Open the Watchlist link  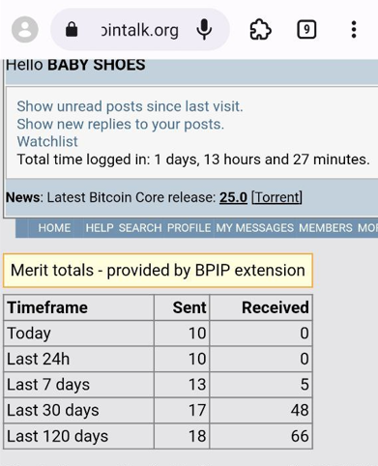click(x=47, y=141)
